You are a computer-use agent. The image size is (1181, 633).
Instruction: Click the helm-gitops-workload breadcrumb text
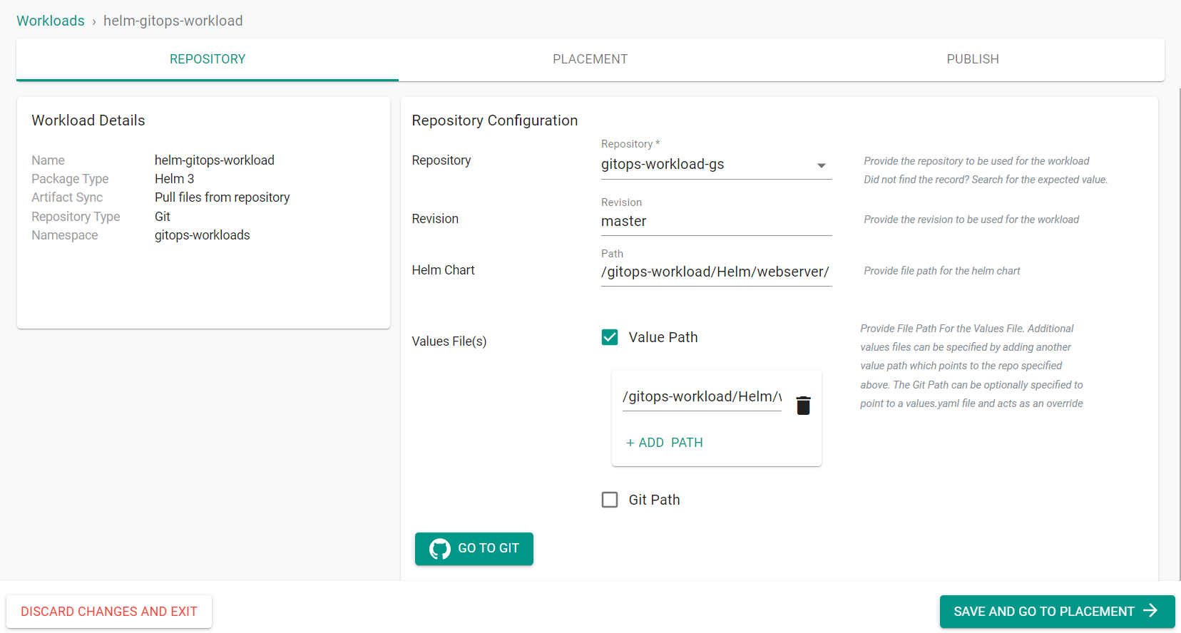point(173,21)
